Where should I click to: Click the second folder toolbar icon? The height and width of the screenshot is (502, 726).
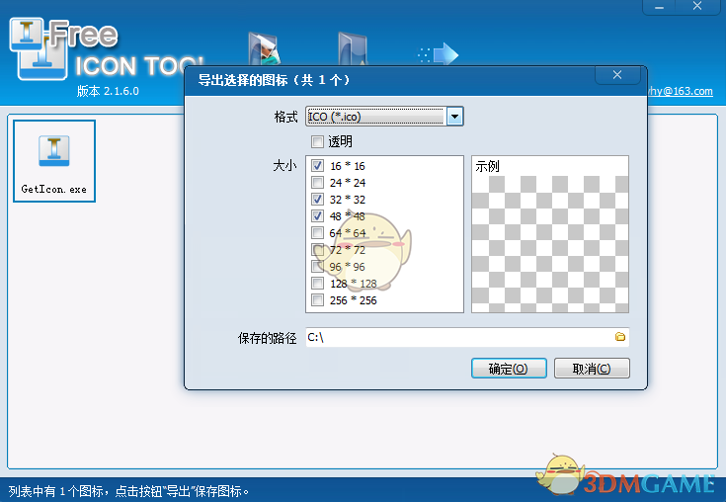point(353,48)
